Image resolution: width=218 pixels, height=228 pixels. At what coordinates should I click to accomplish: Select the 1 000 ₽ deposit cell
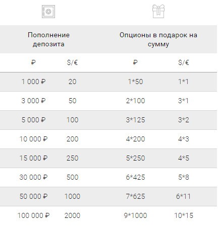point(33,82)
